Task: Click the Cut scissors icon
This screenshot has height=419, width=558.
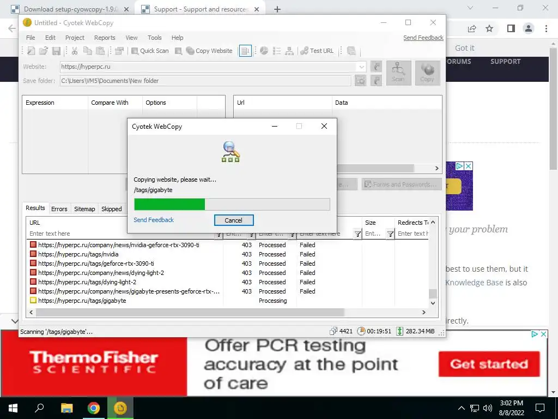Action: pos(74,51)
